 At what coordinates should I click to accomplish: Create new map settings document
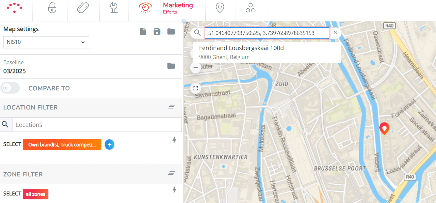[143, 32]
